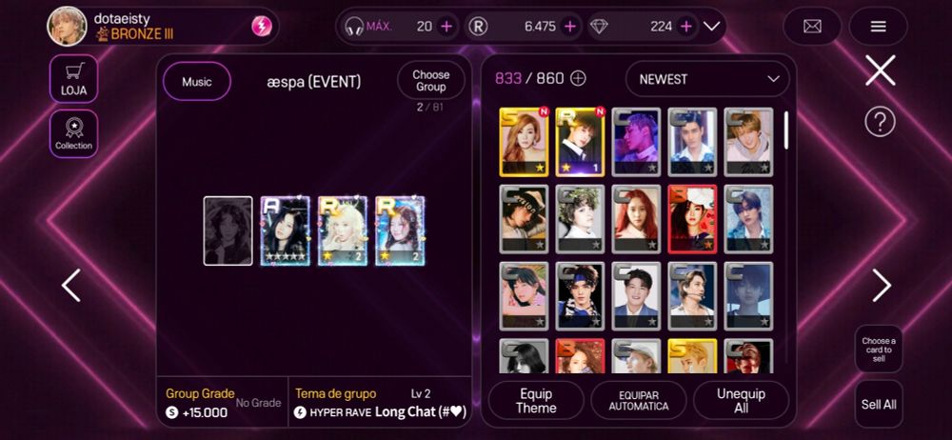Expand the currency bar chevron

click(711, 26)
